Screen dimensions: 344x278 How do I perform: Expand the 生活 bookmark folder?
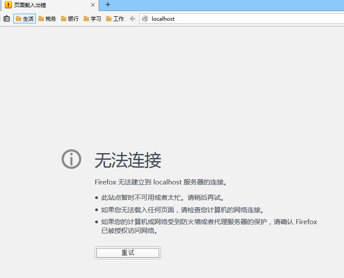coord(25,19)
